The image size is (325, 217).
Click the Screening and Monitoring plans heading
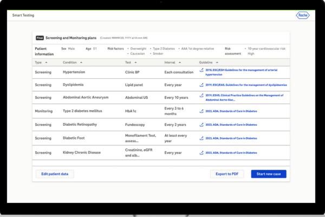click(71, 38)
